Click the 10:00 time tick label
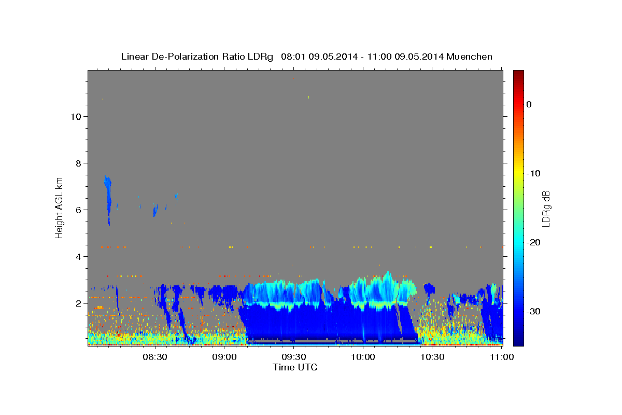Image resolution: width=622 pixels, height=415 pixels. coord(363,357)
